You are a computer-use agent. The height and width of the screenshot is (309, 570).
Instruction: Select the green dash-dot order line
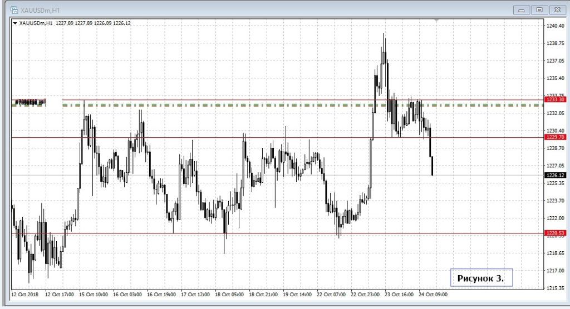tap(223, 104)
